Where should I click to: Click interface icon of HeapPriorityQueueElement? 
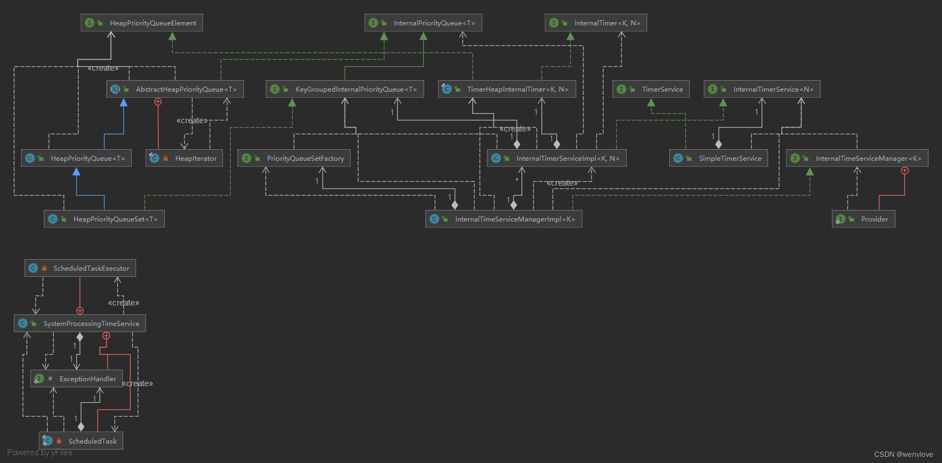[89, 23]
